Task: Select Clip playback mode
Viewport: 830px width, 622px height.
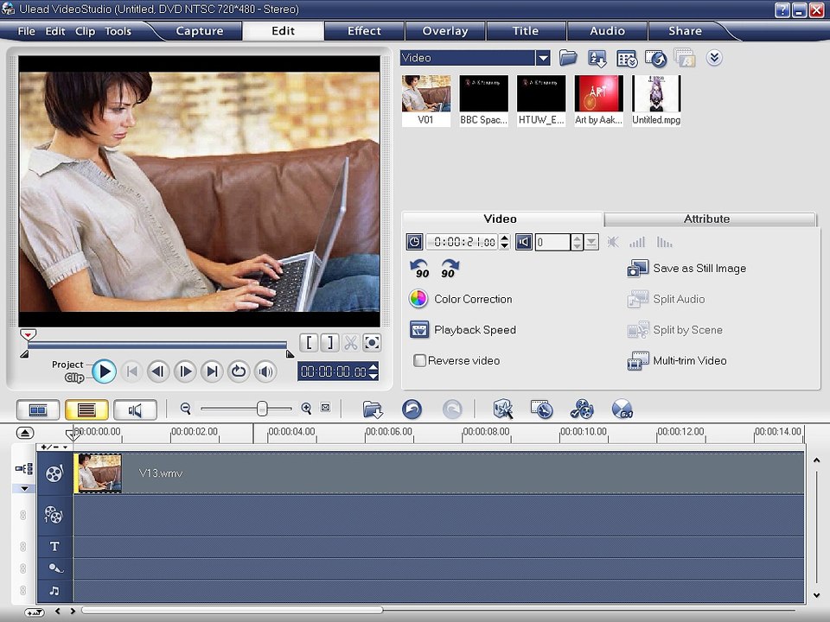Action: point(74,378)
